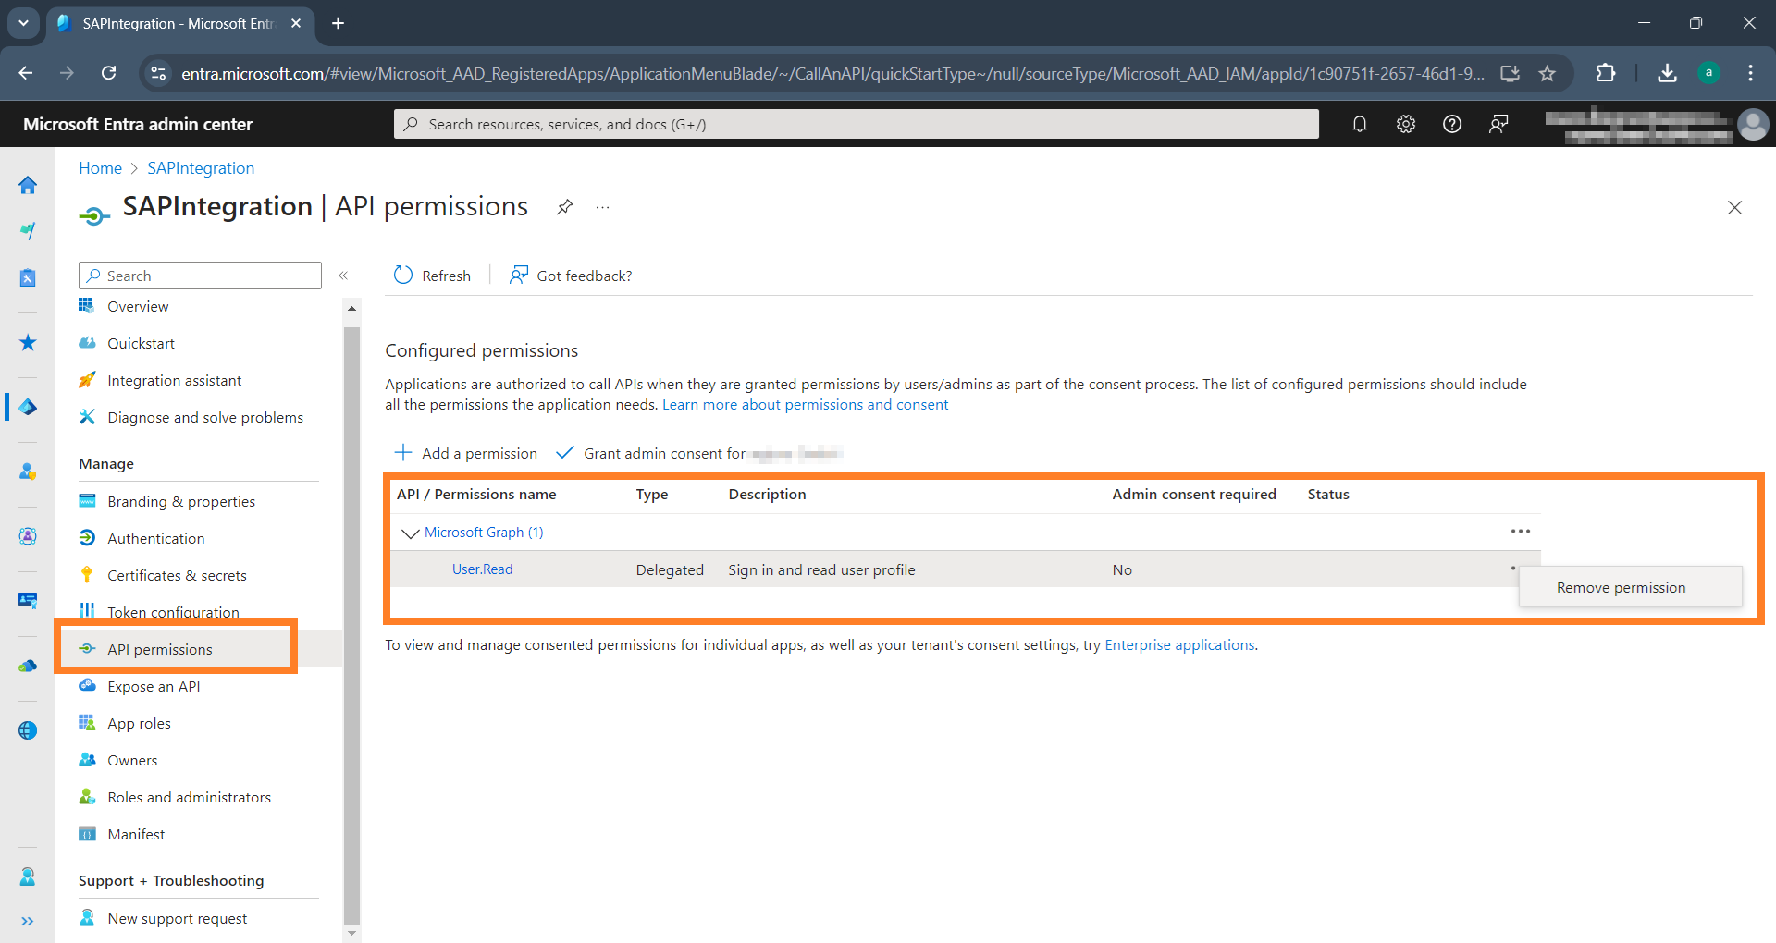Open the Enterprise applications link
The height and width of the screenshot is (943, 1776).
[1179, 644]
